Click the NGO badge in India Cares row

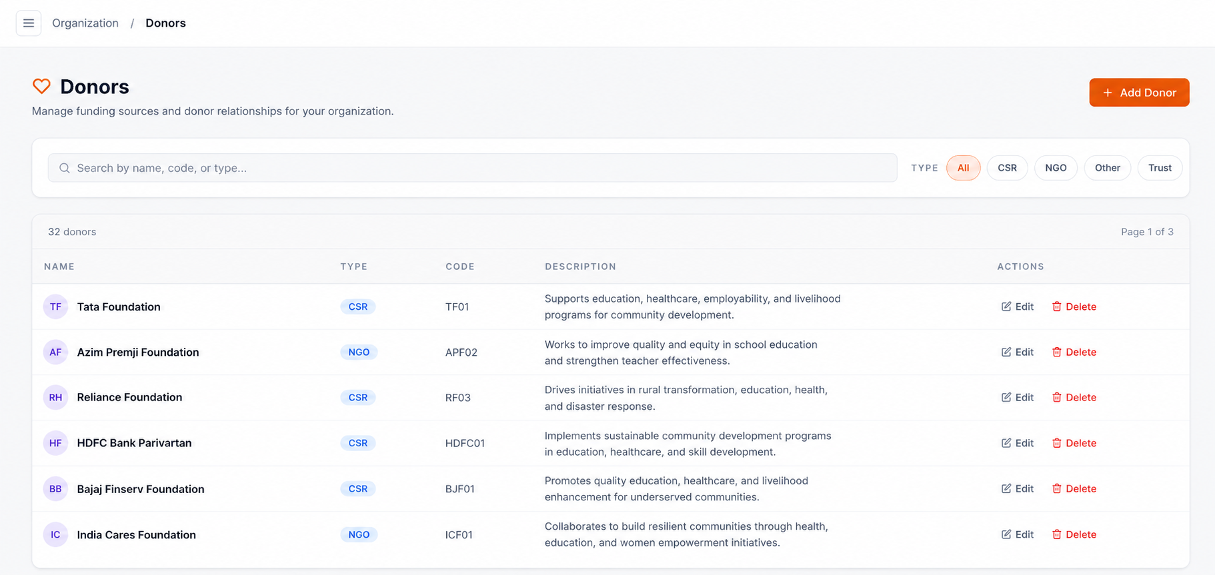point(359,534)
